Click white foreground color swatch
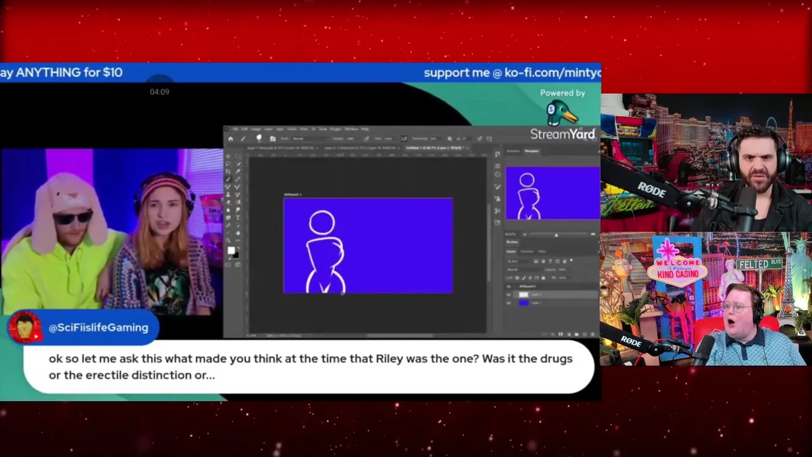 coord(231,250)
